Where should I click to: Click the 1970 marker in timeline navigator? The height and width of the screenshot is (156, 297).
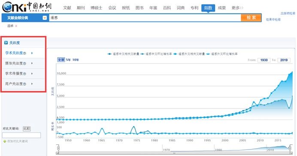(x=166, y=150)
